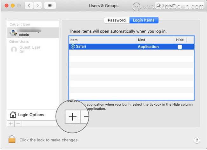Click the Safari compass icon
Viewport: 207px width, 150px height.
tap(73, 47)
